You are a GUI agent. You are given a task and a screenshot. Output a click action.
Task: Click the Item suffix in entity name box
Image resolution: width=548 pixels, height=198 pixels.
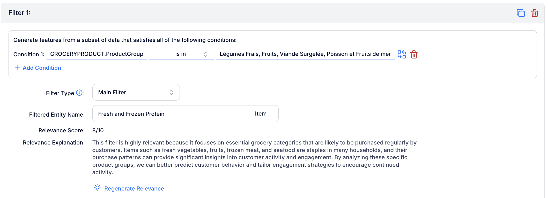click(x=261, y=113)
